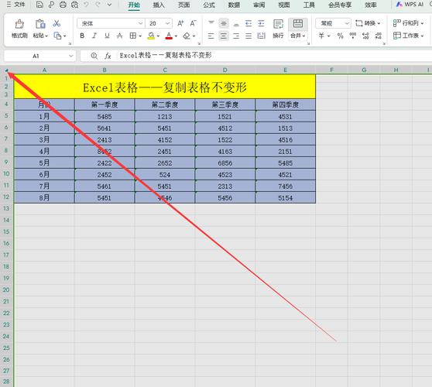Open the Formulas tab
The image size is (432, 387).
209,5
